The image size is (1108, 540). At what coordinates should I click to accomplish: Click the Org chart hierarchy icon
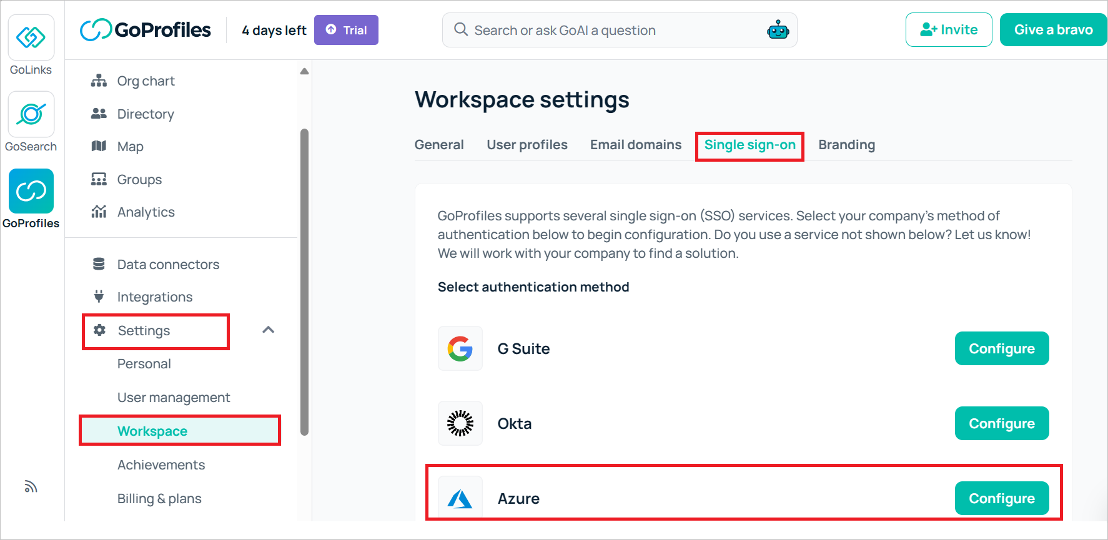[x=99, y=81]
